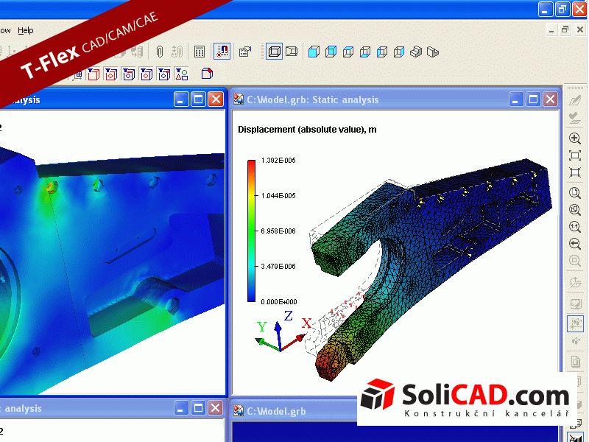Viewport: 589px width, 442px height.
Task: Toggle the highlighted snap icon in right toolbar
Action: [575, 323]
